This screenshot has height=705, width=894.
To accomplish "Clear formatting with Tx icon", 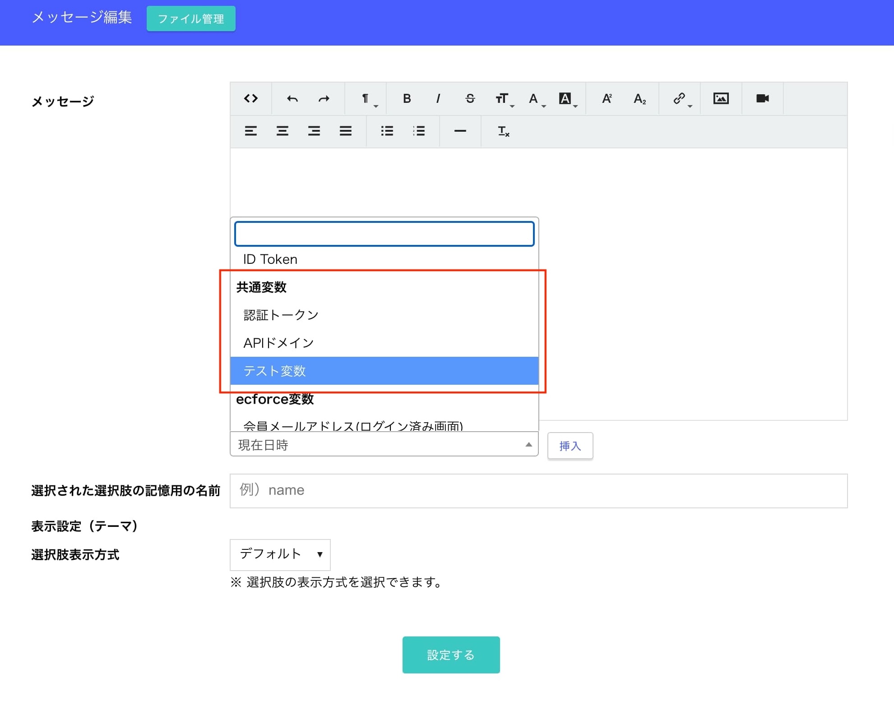I will 503,131.
